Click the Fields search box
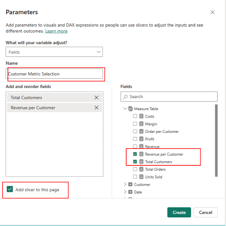This screenshot has width=226, height=226. click(169, 97)
